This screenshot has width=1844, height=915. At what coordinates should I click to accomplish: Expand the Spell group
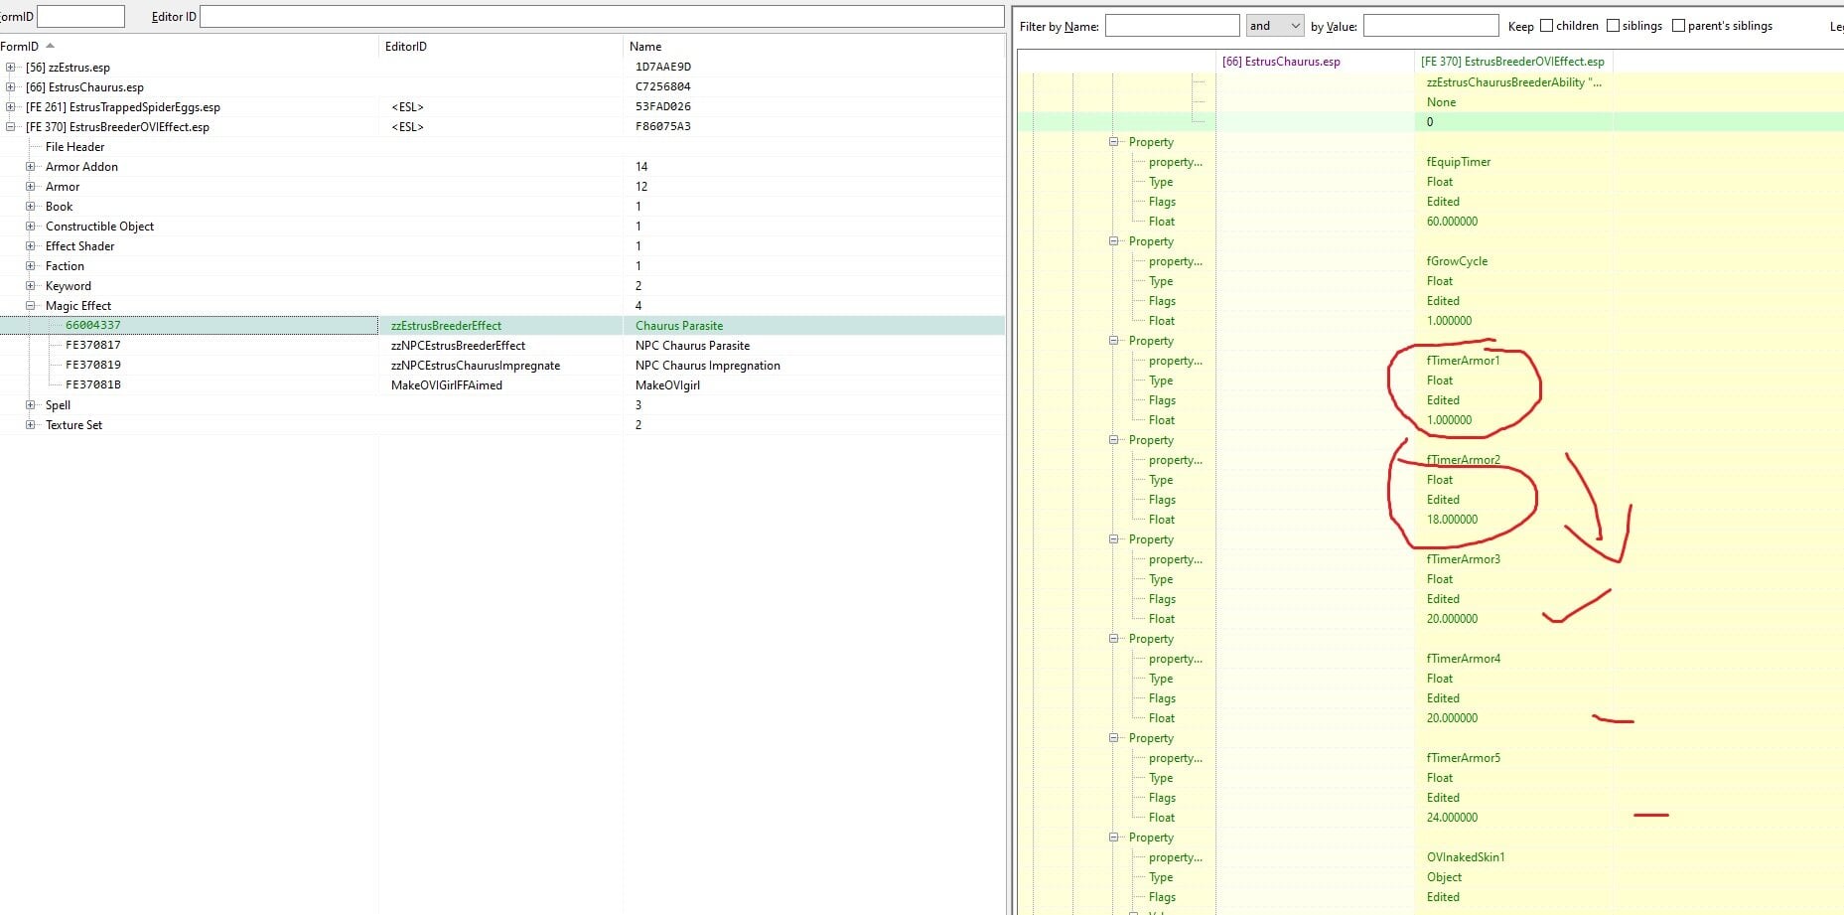[30, 405]
